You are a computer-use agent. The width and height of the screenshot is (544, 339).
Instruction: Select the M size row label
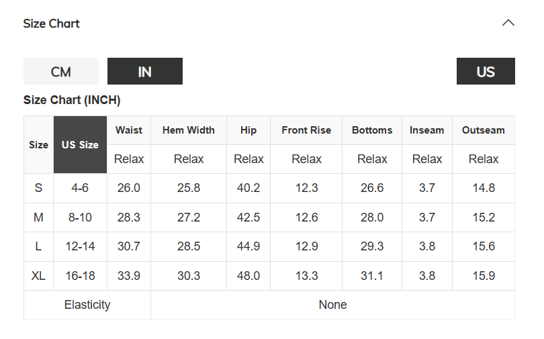(x=38, y=217)
